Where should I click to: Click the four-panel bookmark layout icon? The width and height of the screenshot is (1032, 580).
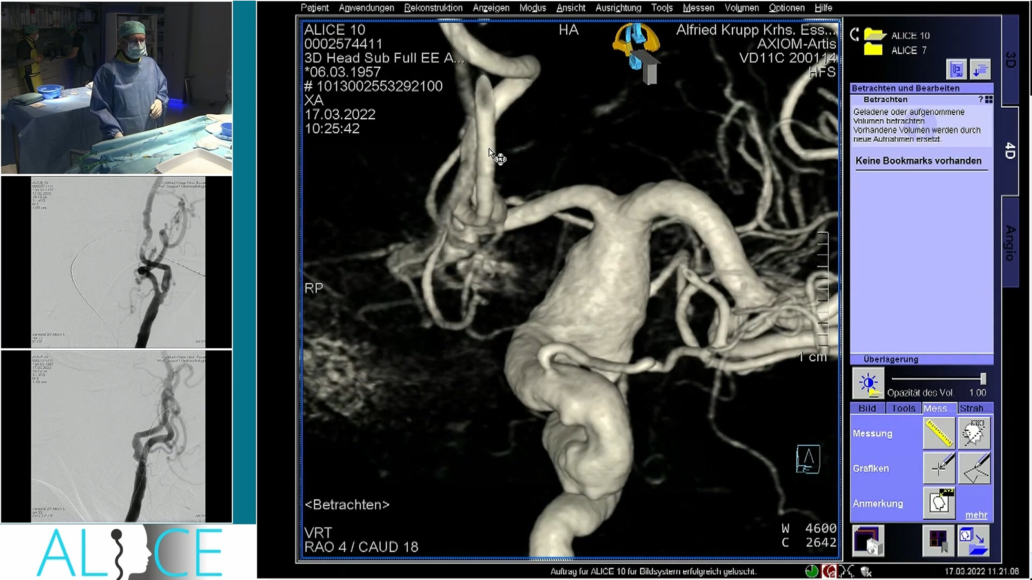[938, 541]
